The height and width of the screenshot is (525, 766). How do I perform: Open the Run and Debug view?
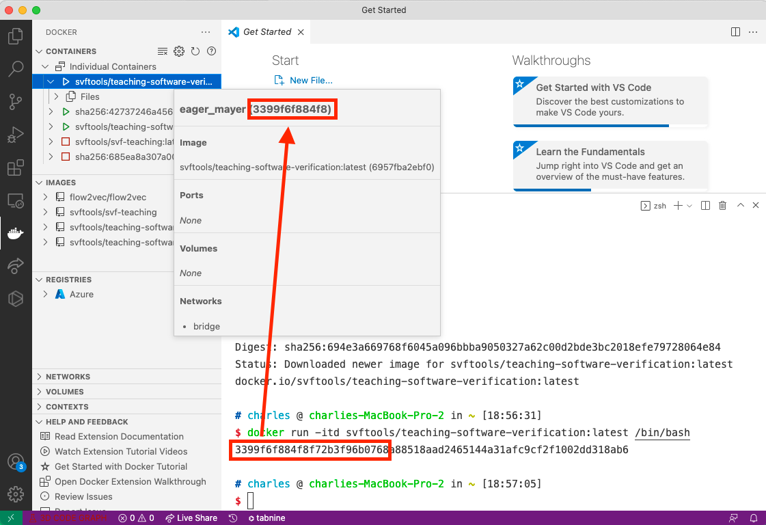(16, 135)
